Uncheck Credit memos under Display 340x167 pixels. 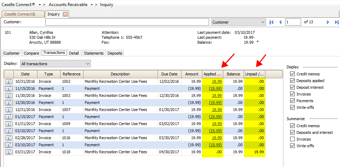(x=292, y=74)
